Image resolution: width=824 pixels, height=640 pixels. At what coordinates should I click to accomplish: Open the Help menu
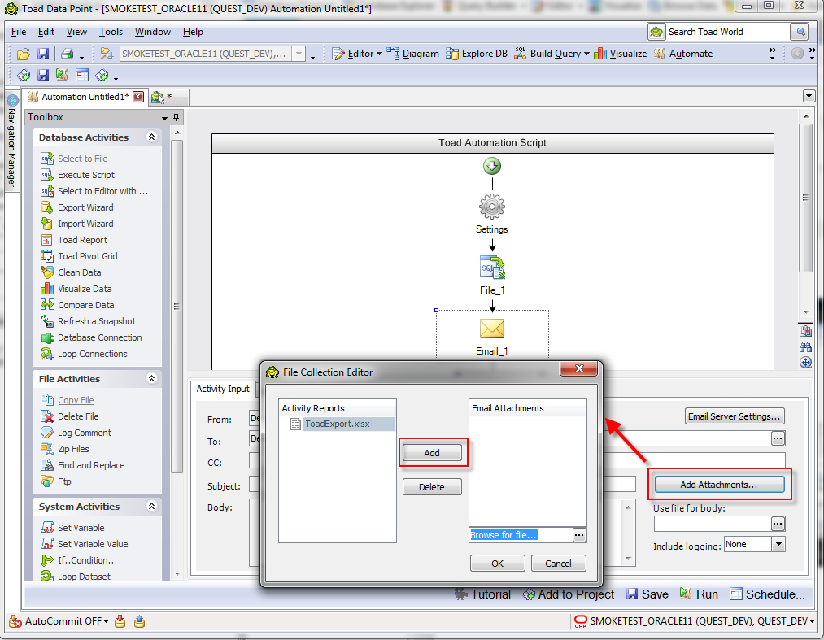[x=193, y=32]
